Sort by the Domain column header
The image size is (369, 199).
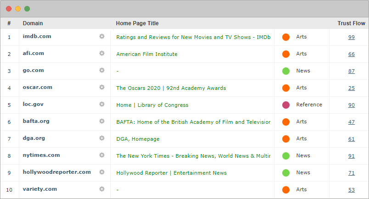[33, 23]
